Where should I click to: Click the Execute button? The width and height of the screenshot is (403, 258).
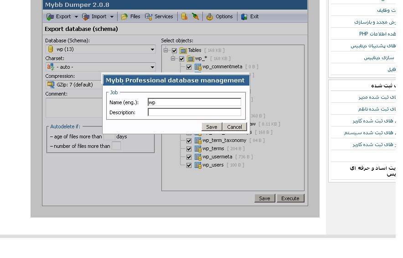click(290, 198)
